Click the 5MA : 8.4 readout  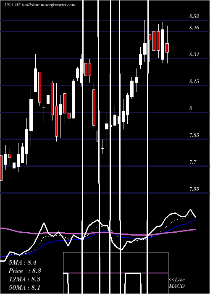click(23, 262)
